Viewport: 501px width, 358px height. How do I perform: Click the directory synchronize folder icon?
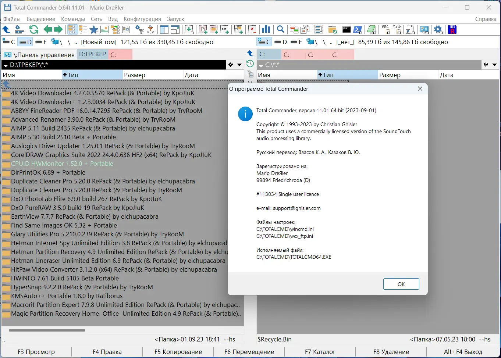pyautogui.click(x=332, y=29)
